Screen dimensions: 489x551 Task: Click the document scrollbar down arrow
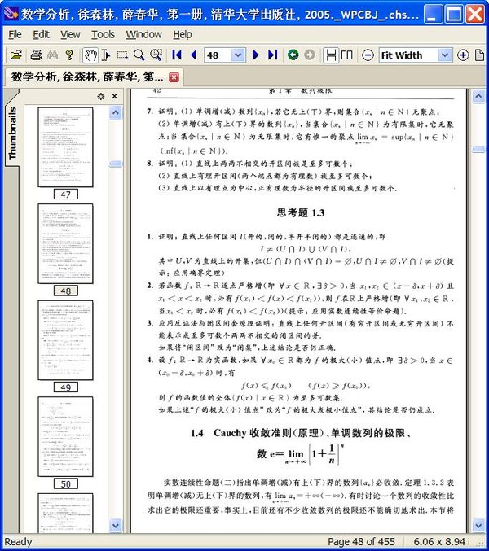478,526
